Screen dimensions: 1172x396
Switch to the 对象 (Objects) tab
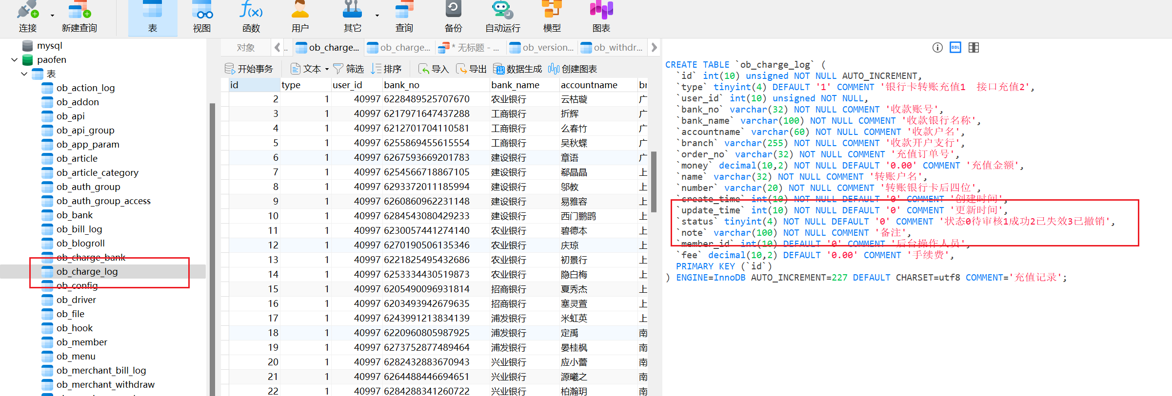tap(245, 47)
